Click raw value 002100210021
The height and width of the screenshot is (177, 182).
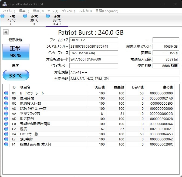coord(161,129)
